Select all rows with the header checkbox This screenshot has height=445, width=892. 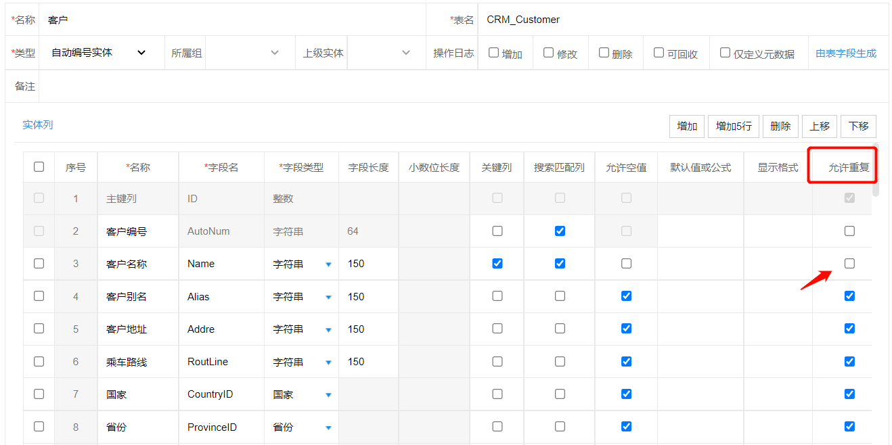coord(39,166)
